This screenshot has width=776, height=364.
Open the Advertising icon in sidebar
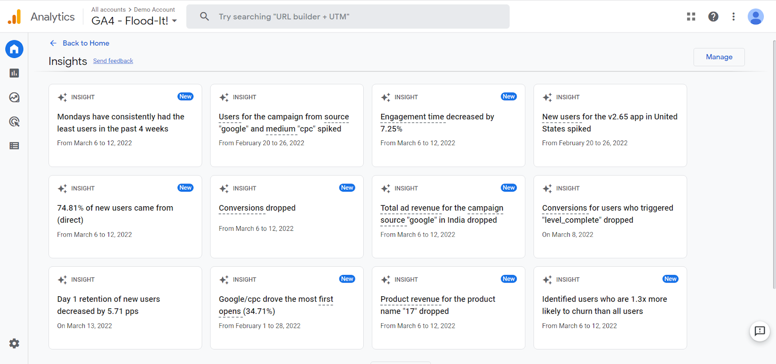click(x=14, y=121)
